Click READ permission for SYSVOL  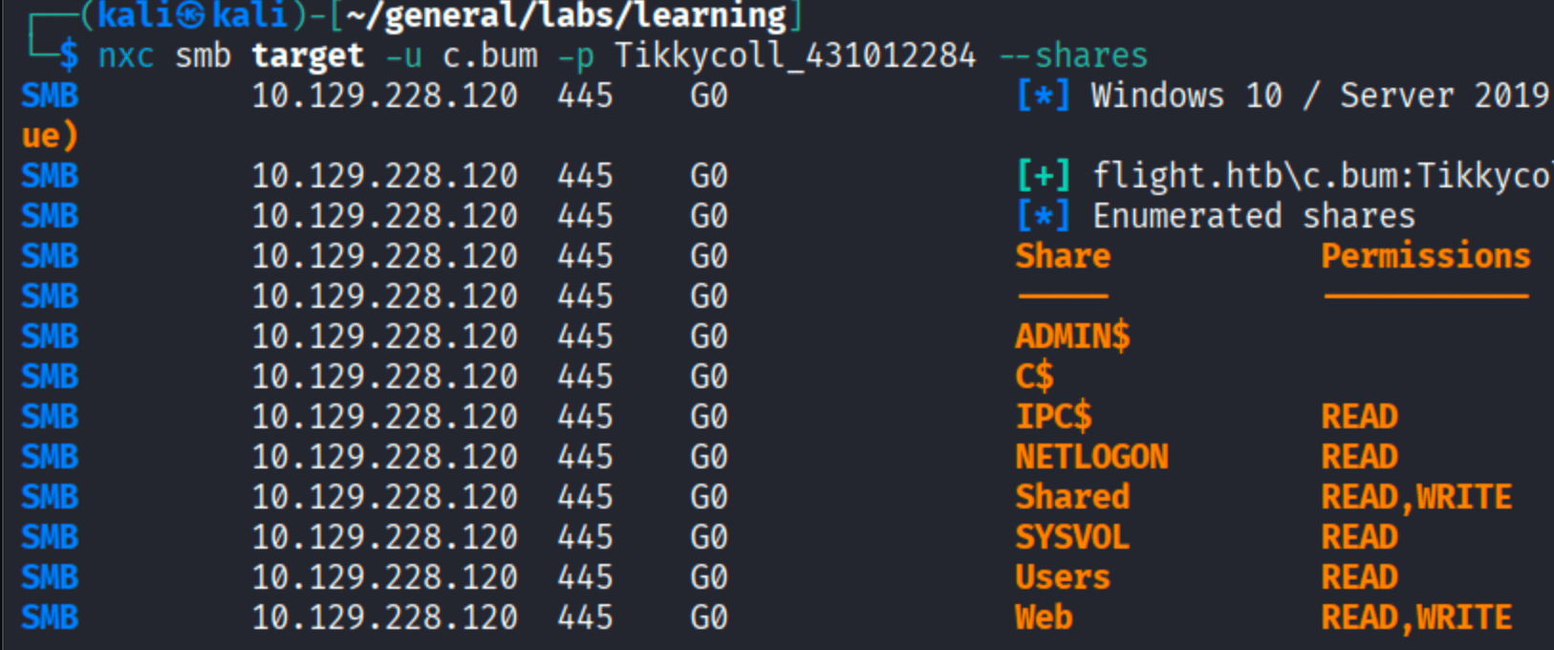1359,537
